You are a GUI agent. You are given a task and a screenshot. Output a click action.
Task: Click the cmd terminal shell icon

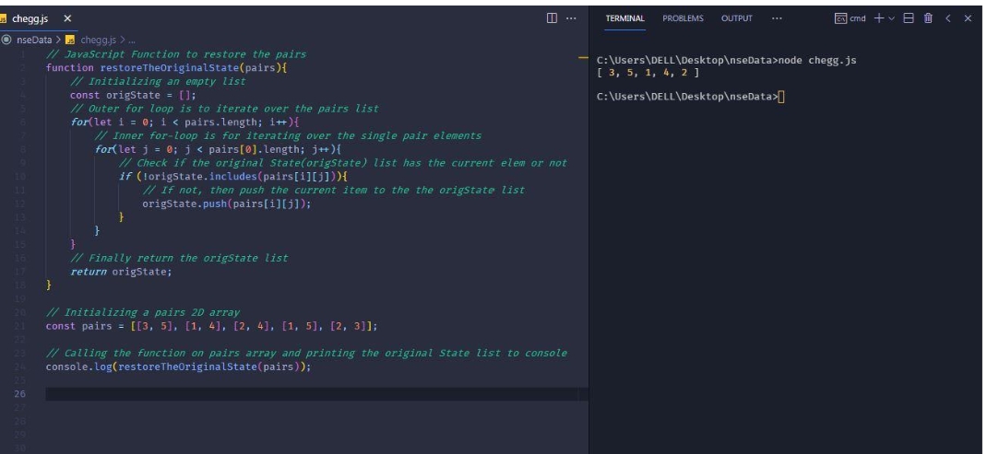point(840,18)
